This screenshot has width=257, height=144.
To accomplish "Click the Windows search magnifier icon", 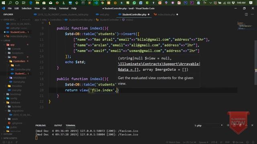I will [x=10, y=3].
